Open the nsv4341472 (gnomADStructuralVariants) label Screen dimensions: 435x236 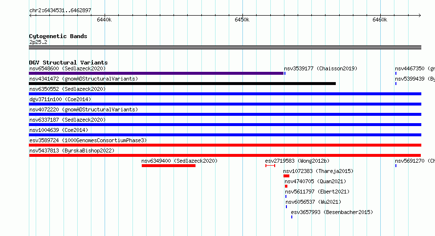pos(84,79)
